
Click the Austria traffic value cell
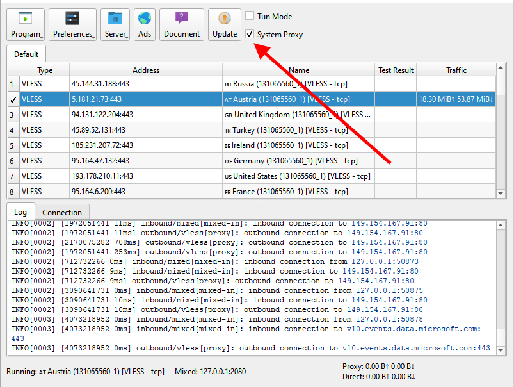pos(456,99)
